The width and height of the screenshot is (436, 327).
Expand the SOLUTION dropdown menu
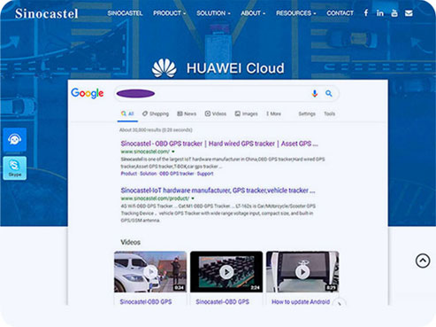pyautogui.click(x=213, y=13)
